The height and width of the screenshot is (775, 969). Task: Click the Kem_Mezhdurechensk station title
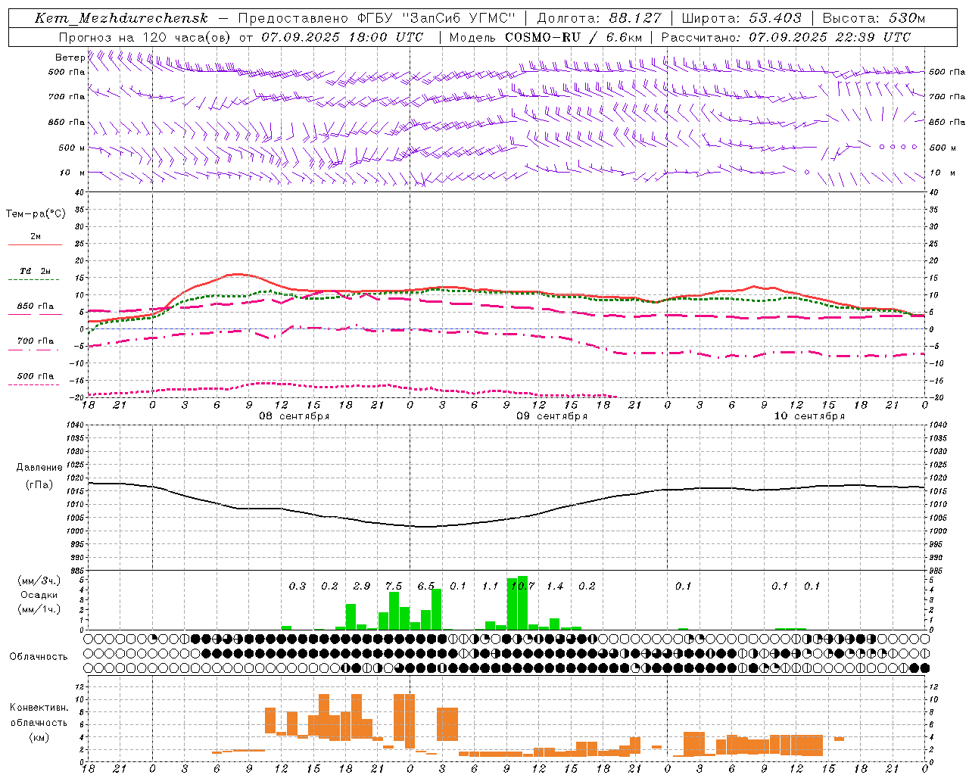(121, 18)
